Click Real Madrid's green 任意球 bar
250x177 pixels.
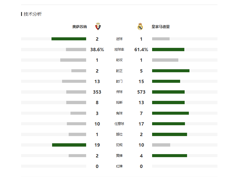coord(168,124)
